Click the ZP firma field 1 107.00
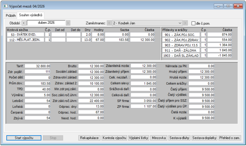Viewport: 246px width, 146px height. (x=144, y=106)
